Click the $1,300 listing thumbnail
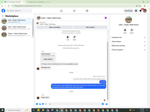Viewport: 150px width, 112px height. [37, 23]
